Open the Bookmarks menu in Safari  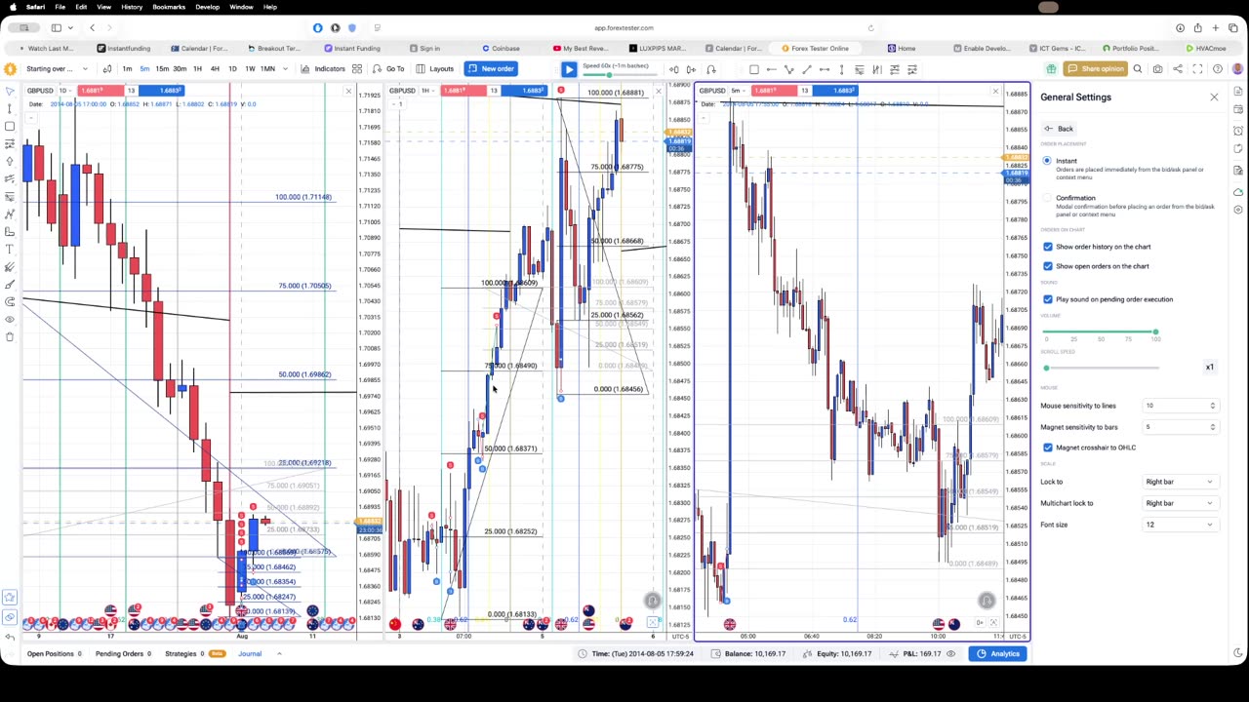point(169,7)
